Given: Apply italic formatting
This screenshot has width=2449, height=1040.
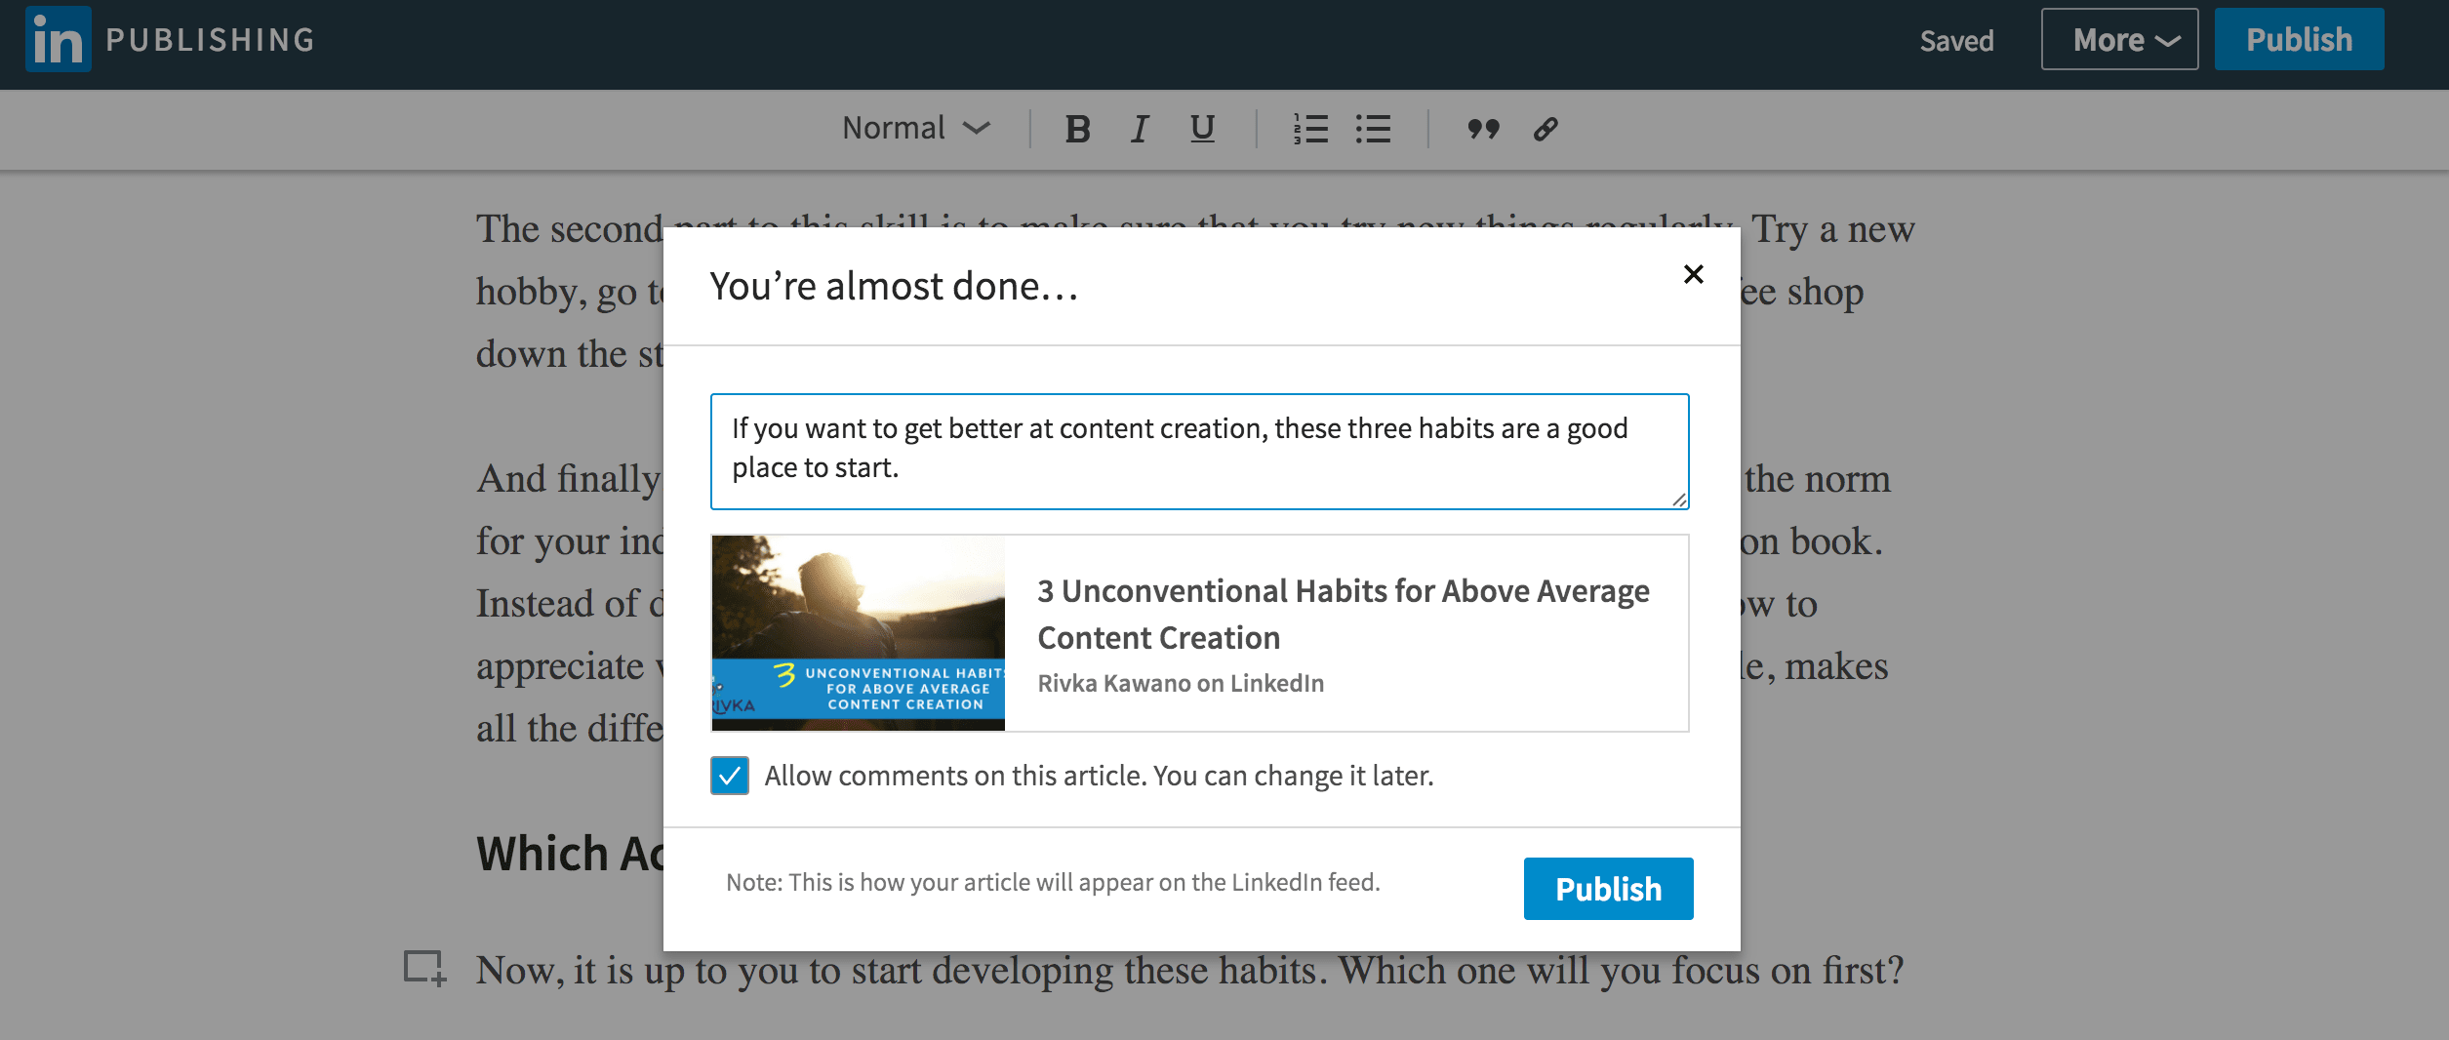Looking at the screenshot, I should pos(1139,129).
